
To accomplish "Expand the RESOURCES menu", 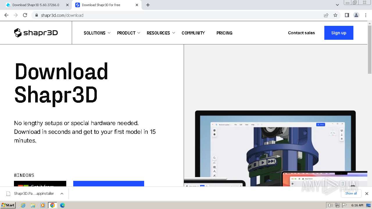I will pyautogui.click(x=161, y=33).
